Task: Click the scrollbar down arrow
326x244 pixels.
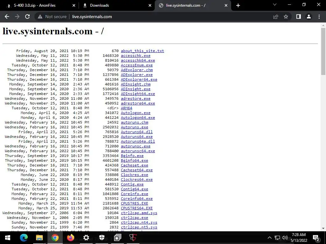Action: pyautogui.click(x=323, y=229)
